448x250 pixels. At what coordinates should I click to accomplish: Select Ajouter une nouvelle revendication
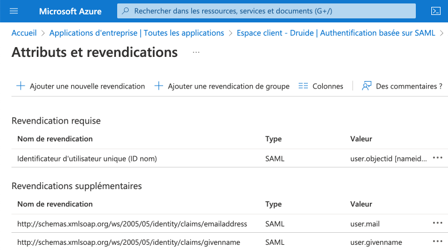[87, 86]
